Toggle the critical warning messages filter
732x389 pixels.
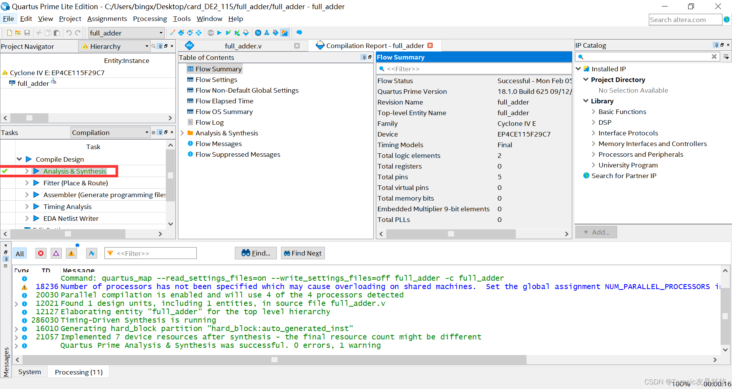[56, 253]
